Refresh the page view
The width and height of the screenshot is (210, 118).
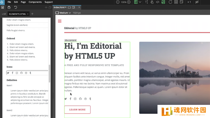pos(170,2)
